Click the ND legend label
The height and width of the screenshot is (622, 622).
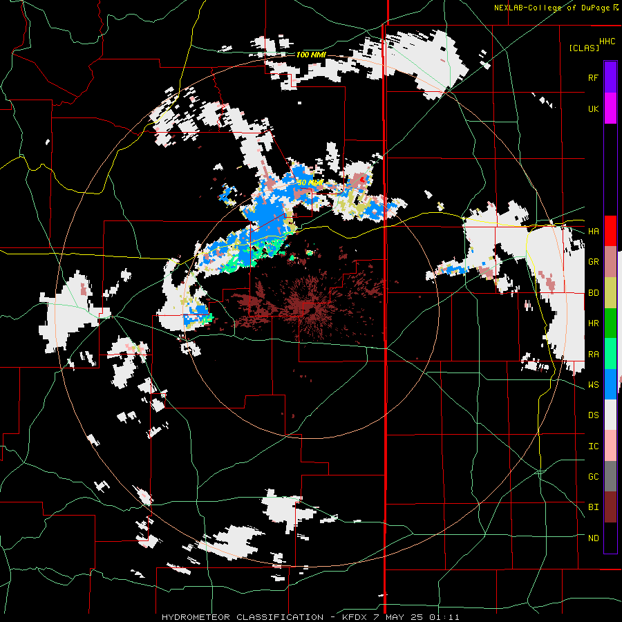(x=593, y=538)
